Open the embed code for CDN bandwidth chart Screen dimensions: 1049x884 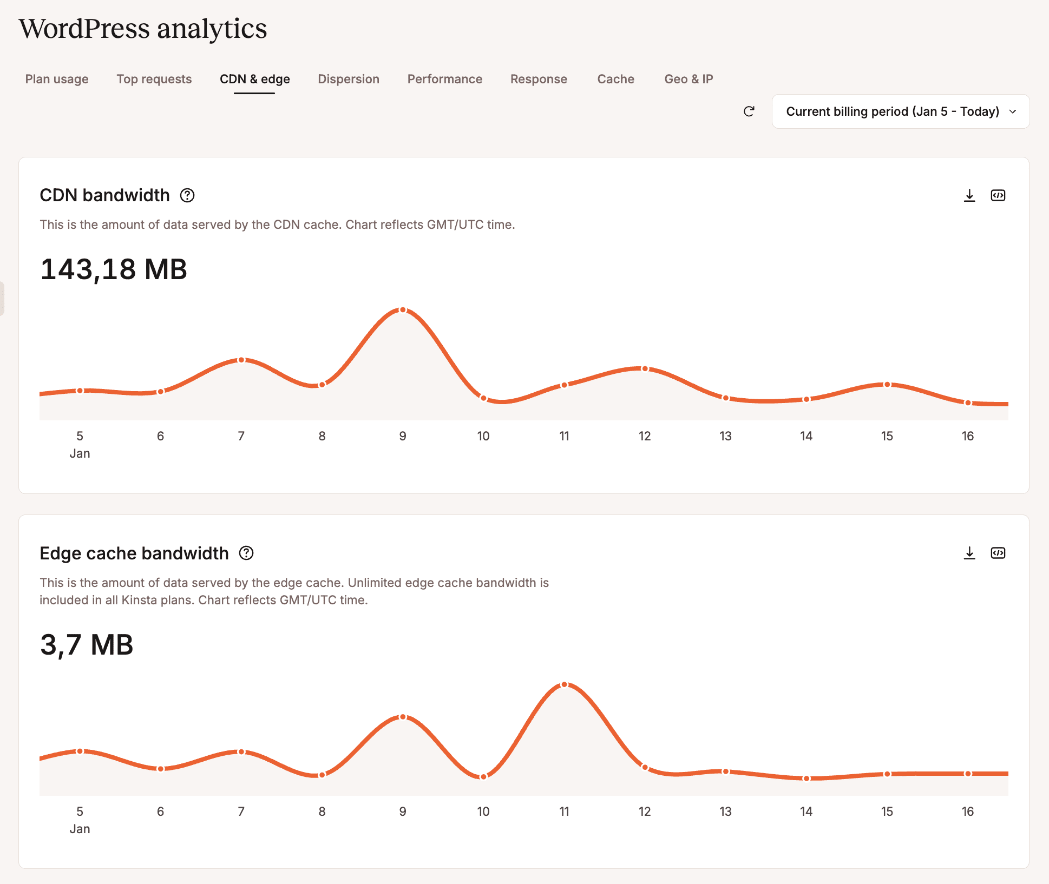pos(999,195)
